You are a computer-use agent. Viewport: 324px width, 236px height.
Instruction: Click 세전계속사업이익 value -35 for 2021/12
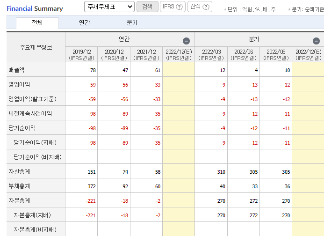coord(157,114)
